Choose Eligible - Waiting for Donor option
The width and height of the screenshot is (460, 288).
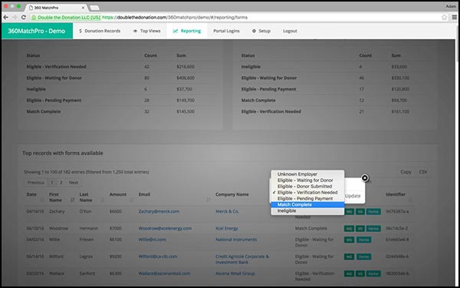point(307,180)
